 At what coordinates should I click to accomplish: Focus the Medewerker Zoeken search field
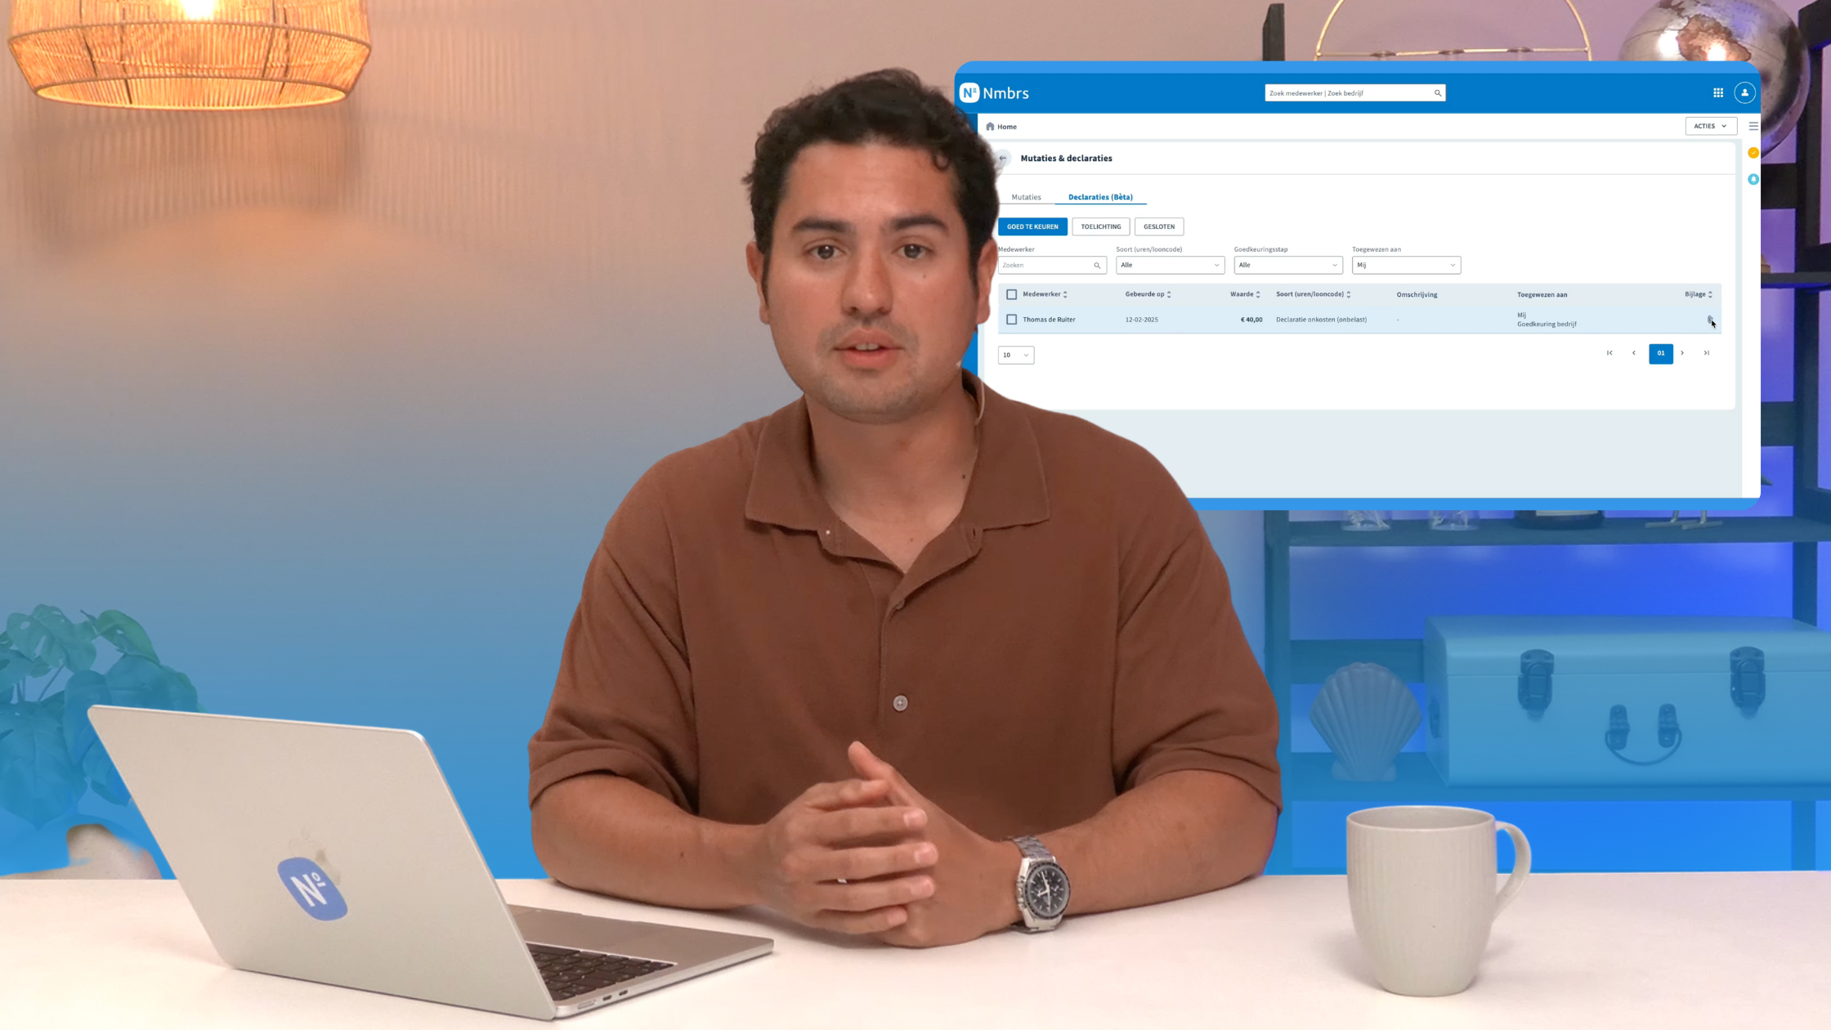click(x=1045, y=265)
